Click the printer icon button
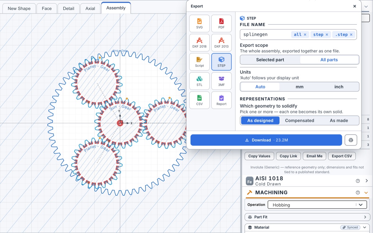This screenshot has height=233, width=373. click(351, 140)
